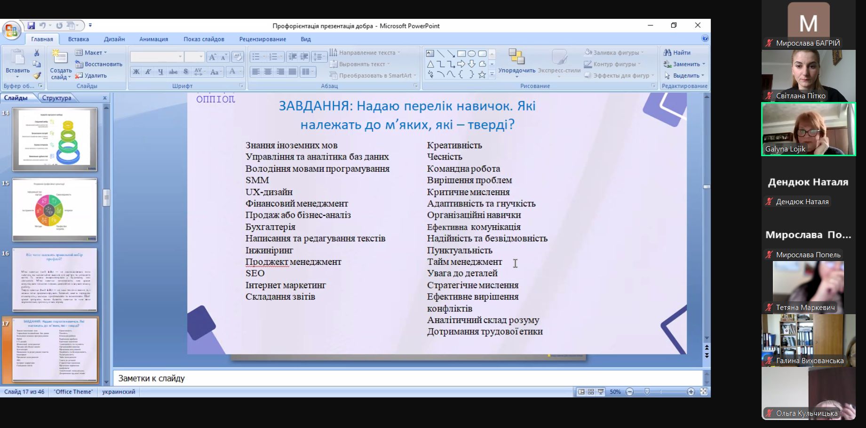Image resolution: width=866 pixels, height=428 pixels.
Task: Open the Макет layout dropdown
Action: [93, 53]
